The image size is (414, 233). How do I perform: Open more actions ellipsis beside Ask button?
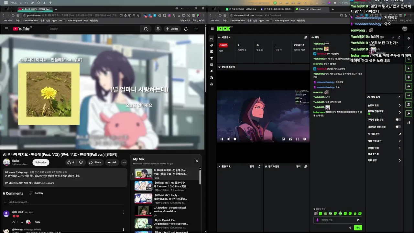pyautogui.click(x=124, y=162)
